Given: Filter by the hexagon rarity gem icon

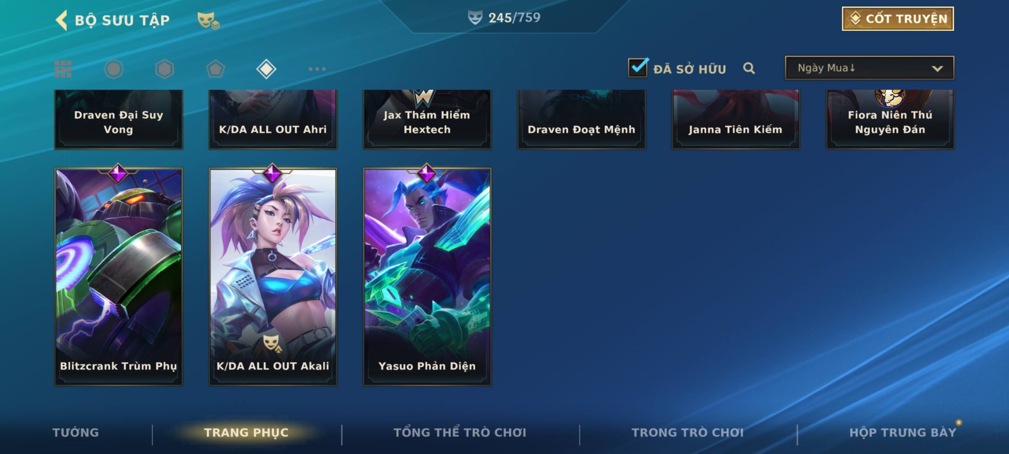Looking at the screenshot, I should click(x=164, y=69).
